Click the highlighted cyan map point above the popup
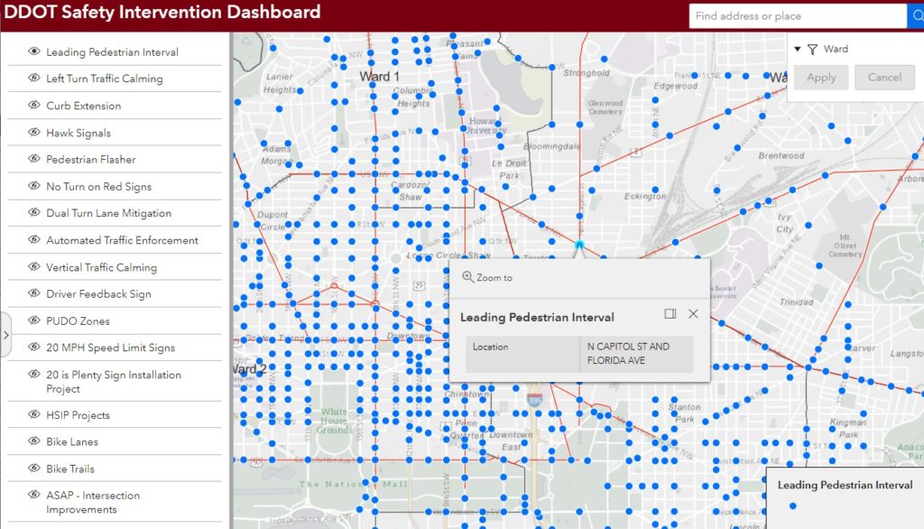Viewport: 924px width, 529px height. tap(579, 244)
